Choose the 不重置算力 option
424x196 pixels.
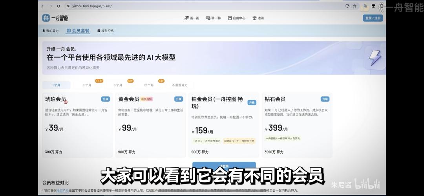[180, 85]
